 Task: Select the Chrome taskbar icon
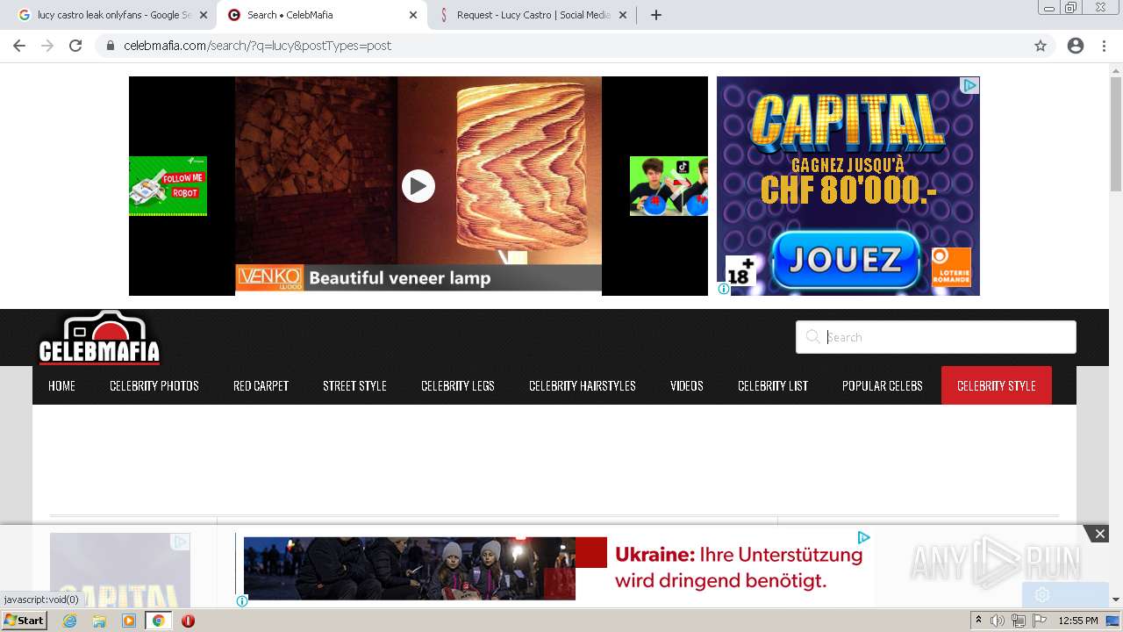[158, 621]
